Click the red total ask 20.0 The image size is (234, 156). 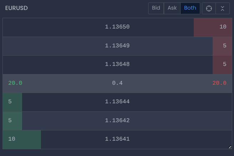coord(219,83)
